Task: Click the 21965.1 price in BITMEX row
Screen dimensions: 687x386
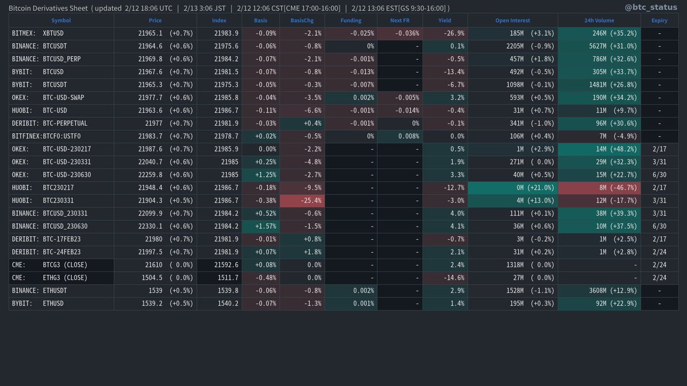Action: [x=150, y=34]
